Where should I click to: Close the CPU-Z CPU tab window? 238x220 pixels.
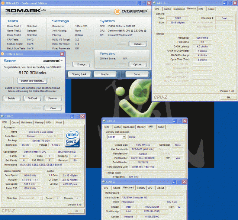[x=83, y=116]
